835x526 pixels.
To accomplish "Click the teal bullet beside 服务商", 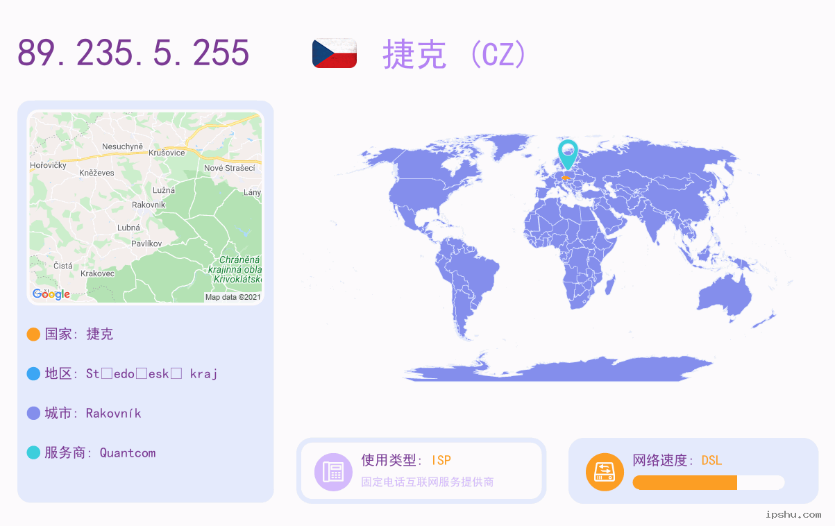I will pos(33,453).
